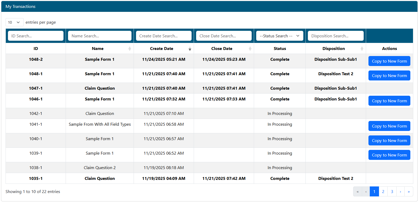Click the Close Date sort arrows
This screenshot has height=203, width=418.
pyautogui.click(x=250, y=49)
